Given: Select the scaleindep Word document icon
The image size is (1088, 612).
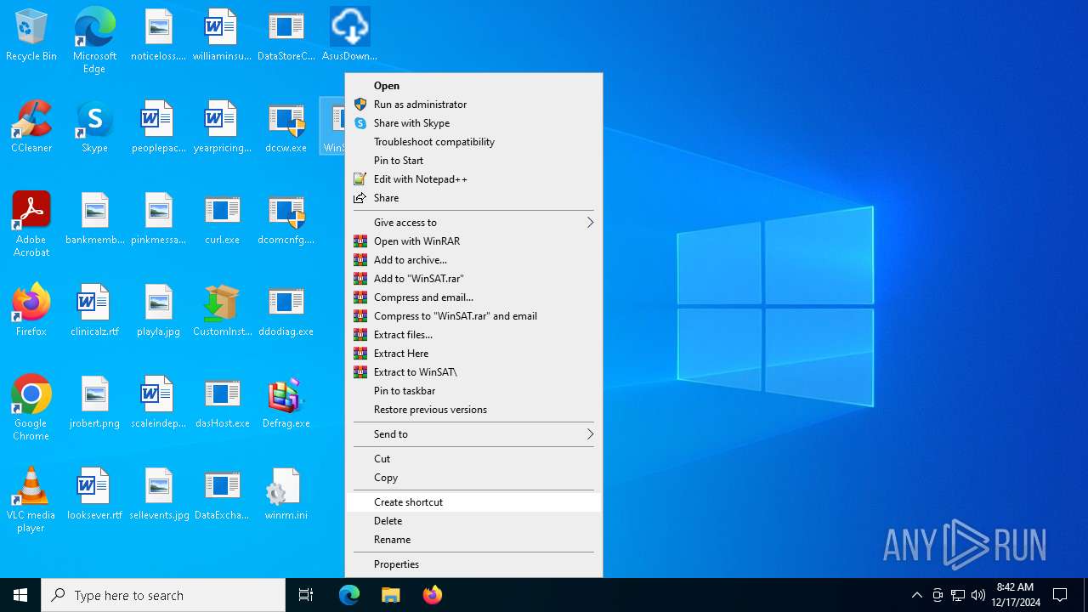Looking at the screenshot, I should pyautogui.click(x=158, y=403).
